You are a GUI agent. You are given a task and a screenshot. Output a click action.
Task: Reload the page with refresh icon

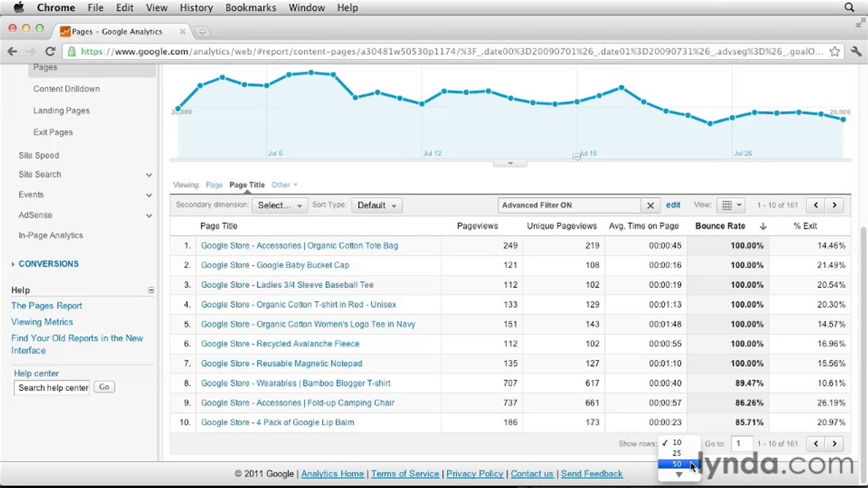pyautogui.click(x=50, y=52)
